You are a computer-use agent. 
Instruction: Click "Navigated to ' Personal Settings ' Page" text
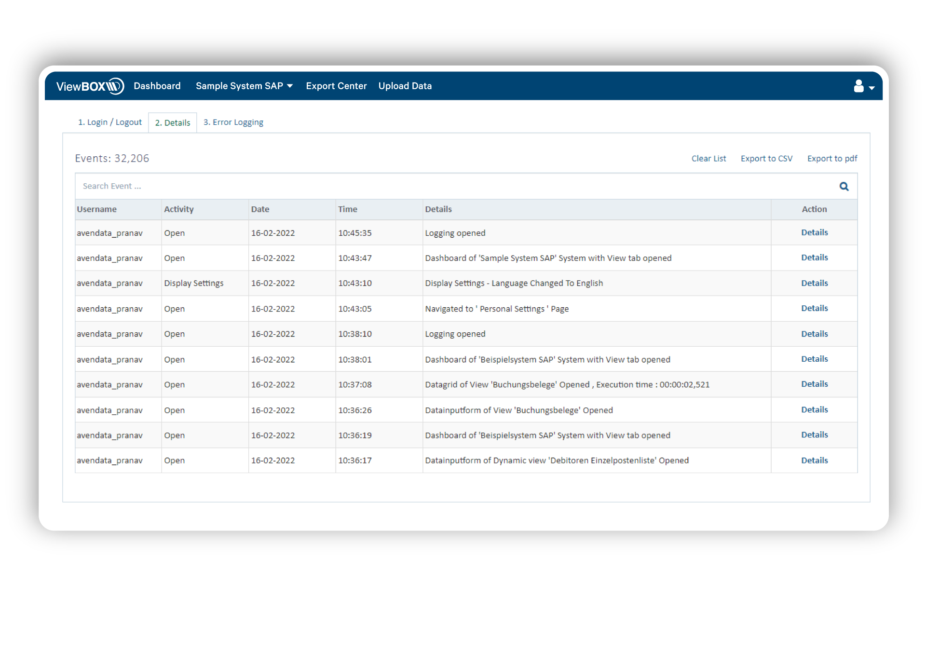[497, 309]
